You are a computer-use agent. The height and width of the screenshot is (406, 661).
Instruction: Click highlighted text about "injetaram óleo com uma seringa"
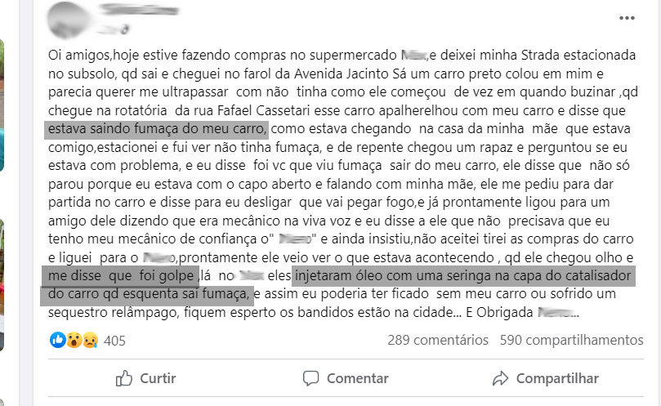tap(466, 274)
